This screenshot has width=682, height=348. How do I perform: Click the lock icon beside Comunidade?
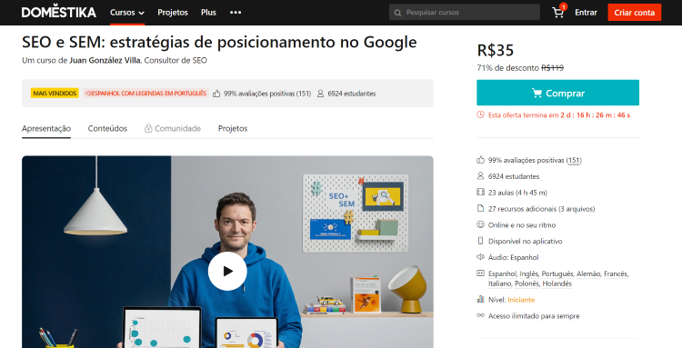pos(148,128)
